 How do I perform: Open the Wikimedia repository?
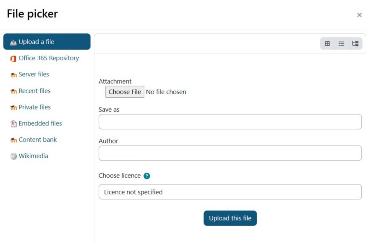click(x=34, y=156)
